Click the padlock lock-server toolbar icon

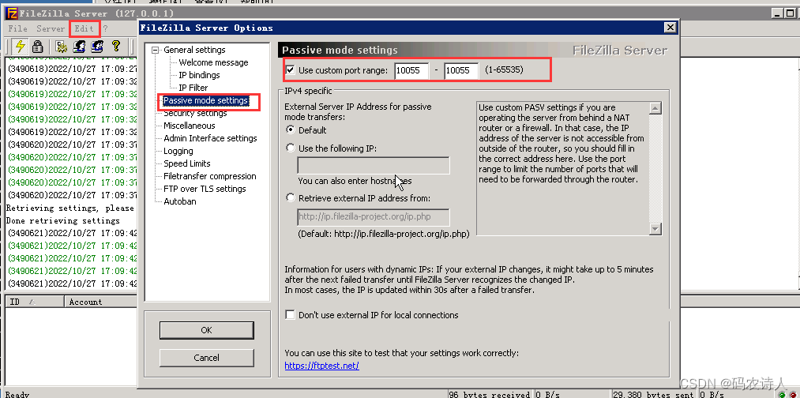37,47
